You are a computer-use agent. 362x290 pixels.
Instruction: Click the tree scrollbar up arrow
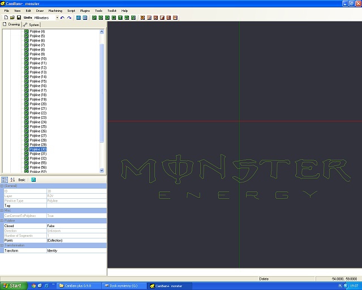(x=102, y=32)
